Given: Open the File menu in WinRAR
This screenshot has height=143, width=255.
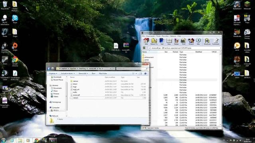Looking at the screenshot, I should coord(143,36).
